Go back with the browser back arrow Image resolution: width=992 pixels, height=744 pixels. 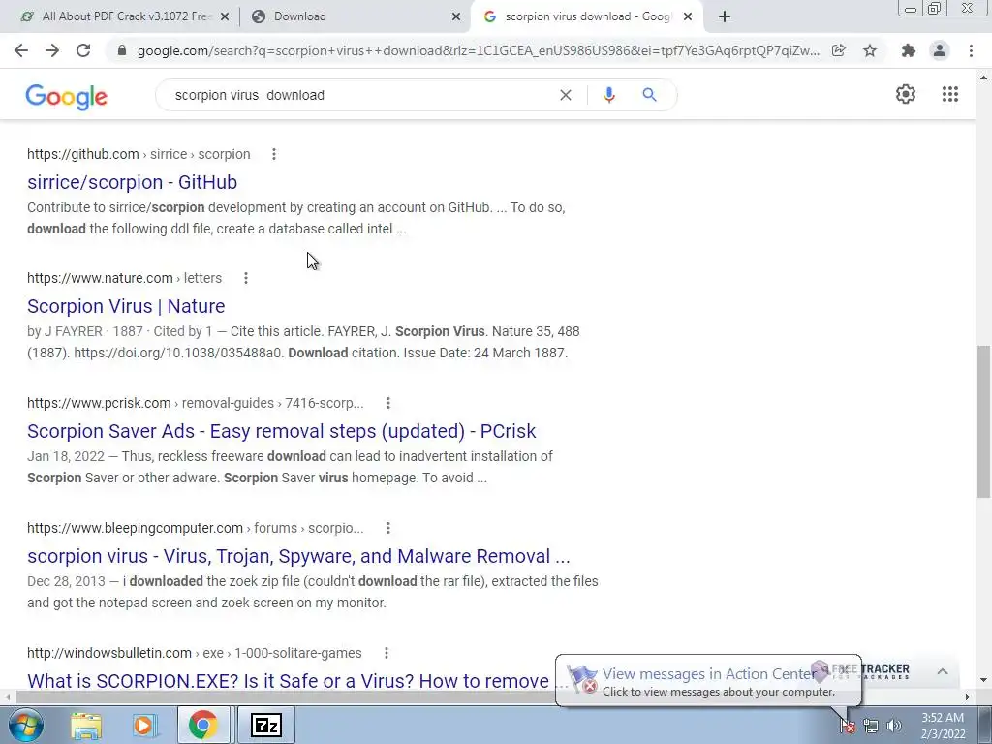click(21, 50)
